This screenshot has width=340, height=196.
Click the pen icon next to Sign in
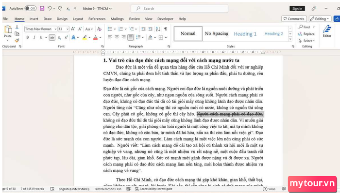314,9
